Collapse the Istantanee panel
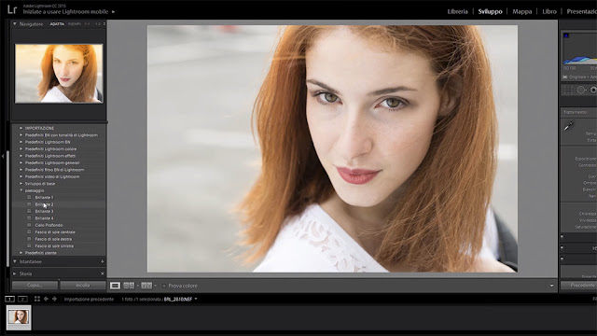The image size is (597, 336). click(x=15, y=261)
